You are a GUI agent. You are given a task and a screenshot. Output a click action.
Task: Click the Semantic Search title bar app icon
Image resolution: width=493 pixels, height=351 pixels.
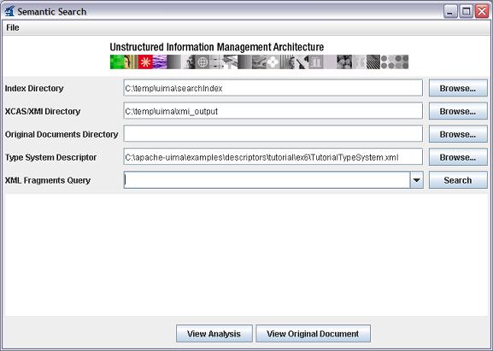9,11
